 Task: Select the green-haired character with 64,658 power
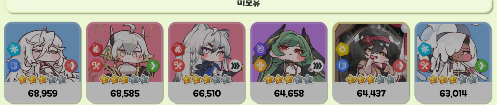(x=289, y=62)
